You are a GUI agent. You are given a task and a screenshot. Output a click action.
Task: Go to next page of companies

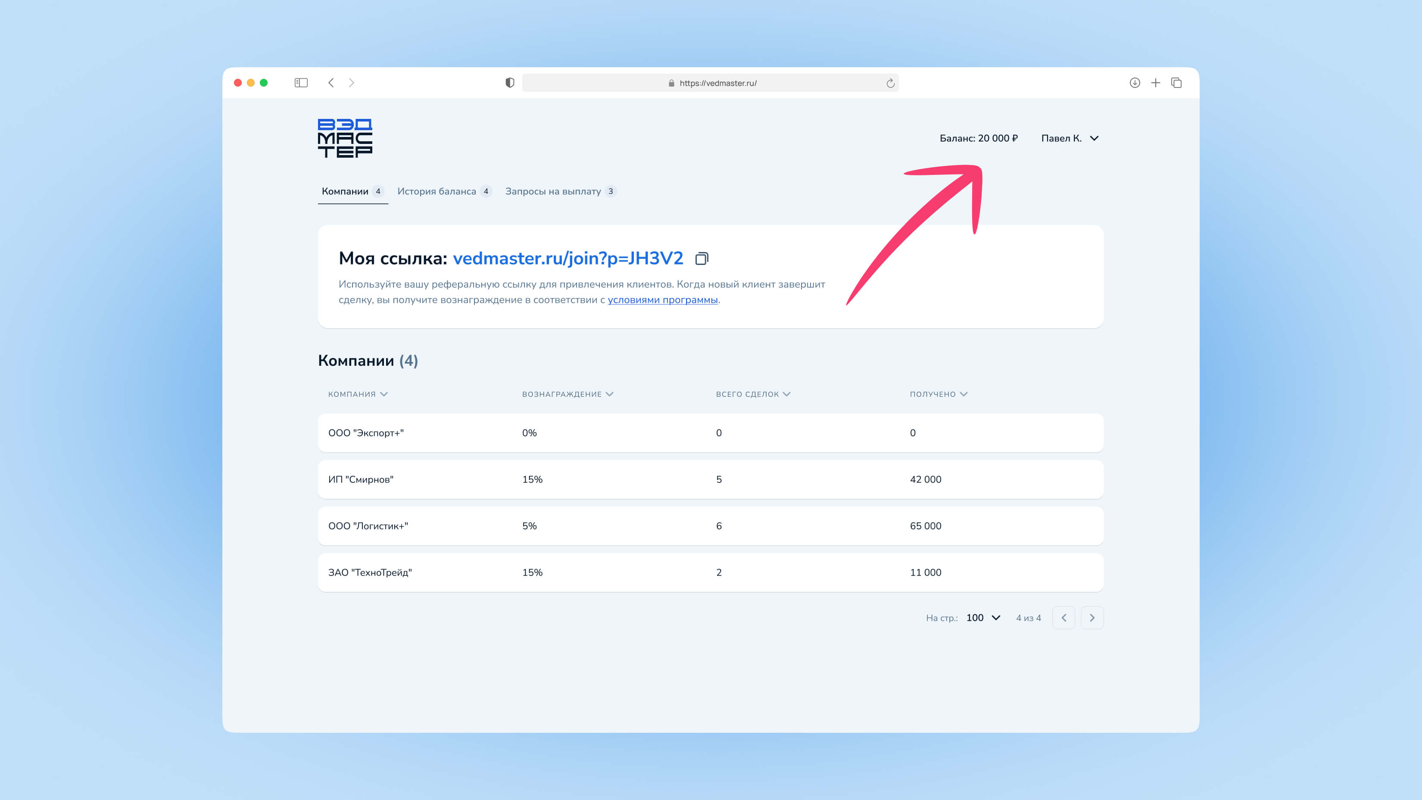tap(1091, 617)
